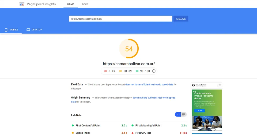
Task: Open the DOCS tab
Action: point(85,4)
